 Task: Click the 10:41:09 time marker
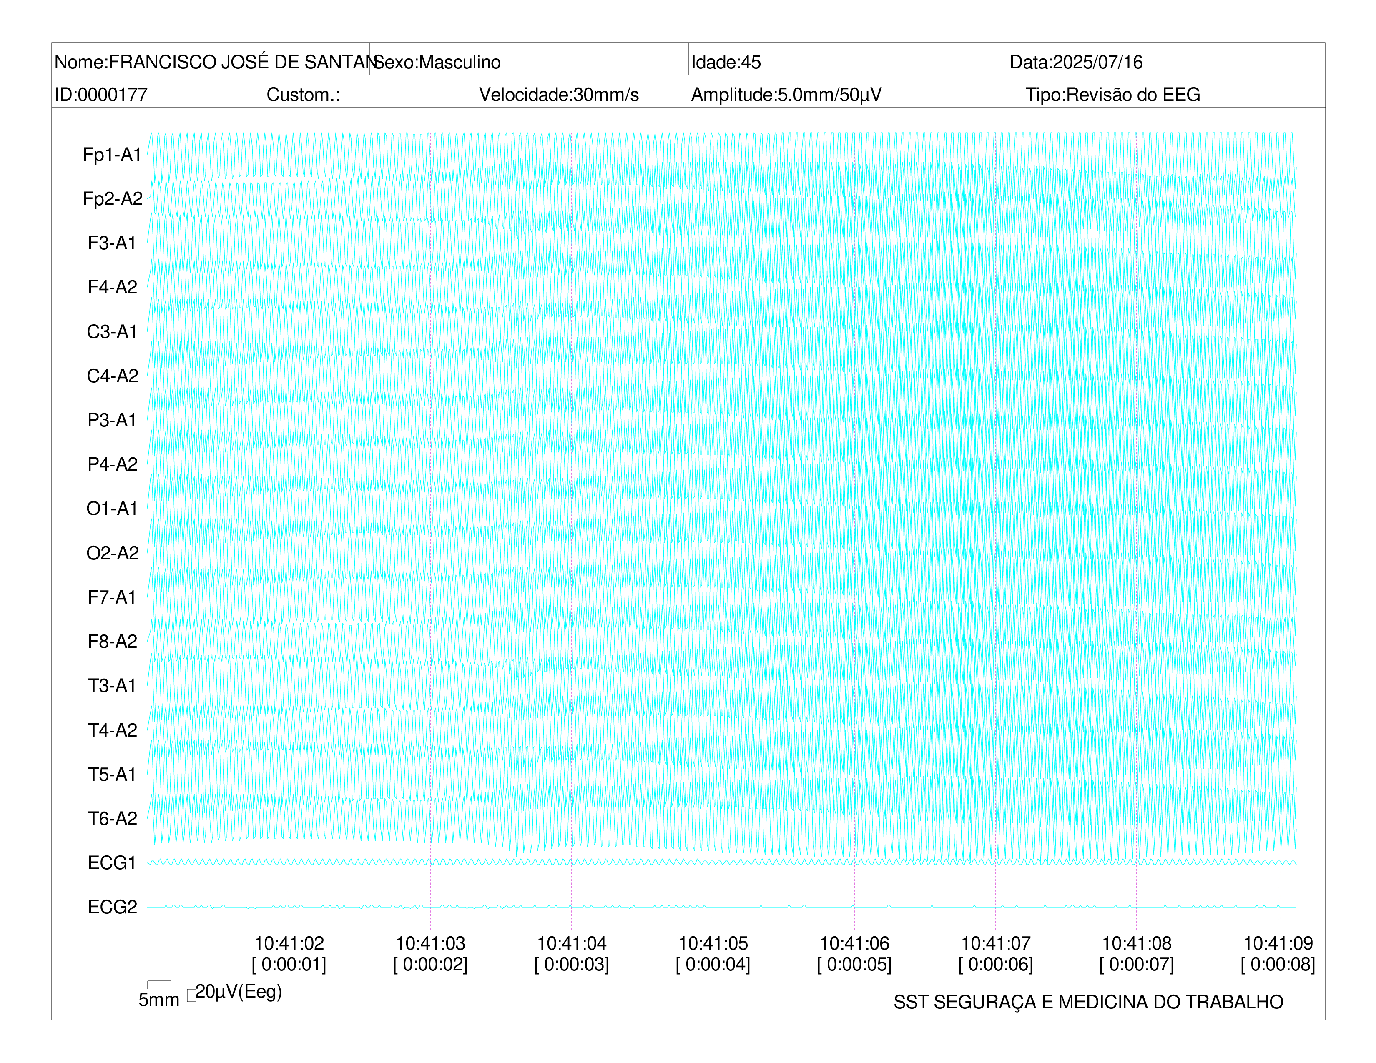coord(1278,943)
